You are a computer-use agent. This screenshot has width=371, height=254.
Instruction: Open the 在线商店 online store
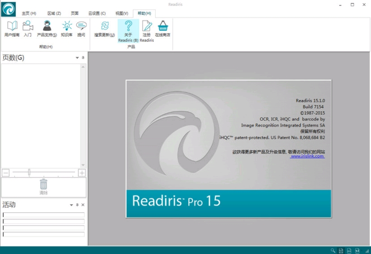pos(162,29)
